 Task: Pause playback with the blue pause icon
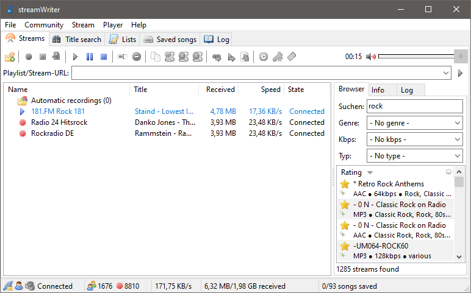click(90, 57)
